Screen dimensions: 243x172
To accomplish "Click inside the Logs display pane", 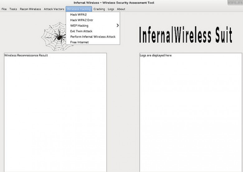I will (x=191, y=112).
